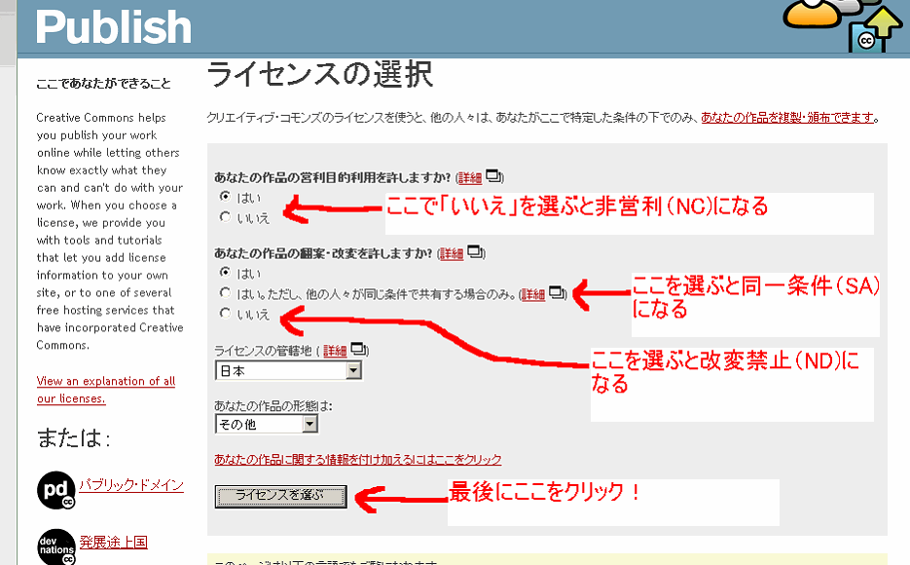Click the CC upload icon in the header
910x565 pixels.
tap(876, 30)
